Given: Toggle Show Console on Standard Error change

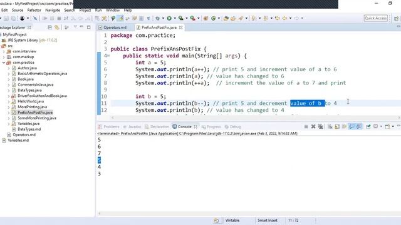Looking at the screenshot, I should pyautogui.click(x=359, y=126).
